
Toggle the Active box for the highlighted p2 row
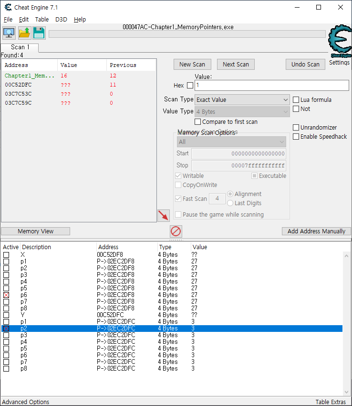click(x=6, y=329)
